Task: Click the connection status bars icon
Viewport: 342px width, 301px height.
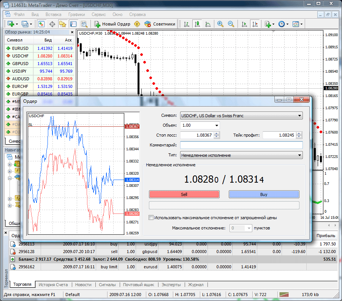Action: (x=284, y=295)
